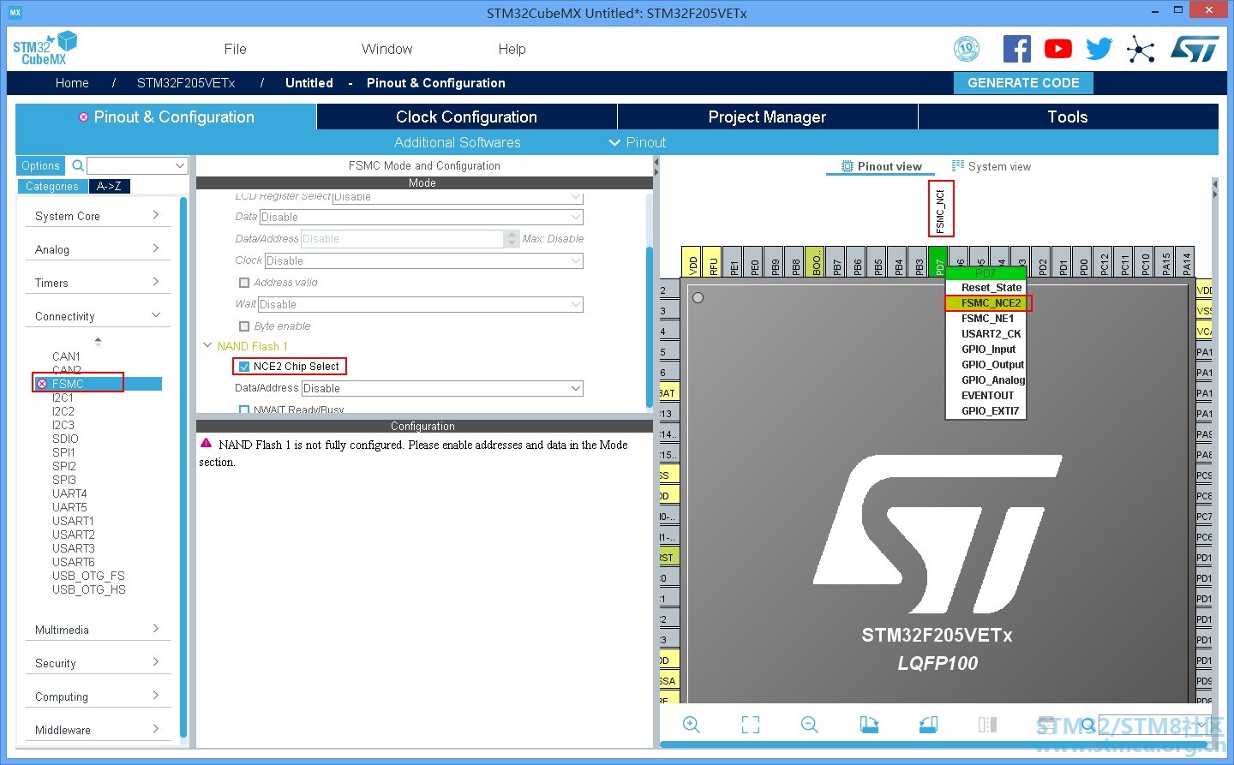Toggle the Address valid checkbox
Image resolution: width=1234 pixels, height=765 pixels.
[244, 282]
